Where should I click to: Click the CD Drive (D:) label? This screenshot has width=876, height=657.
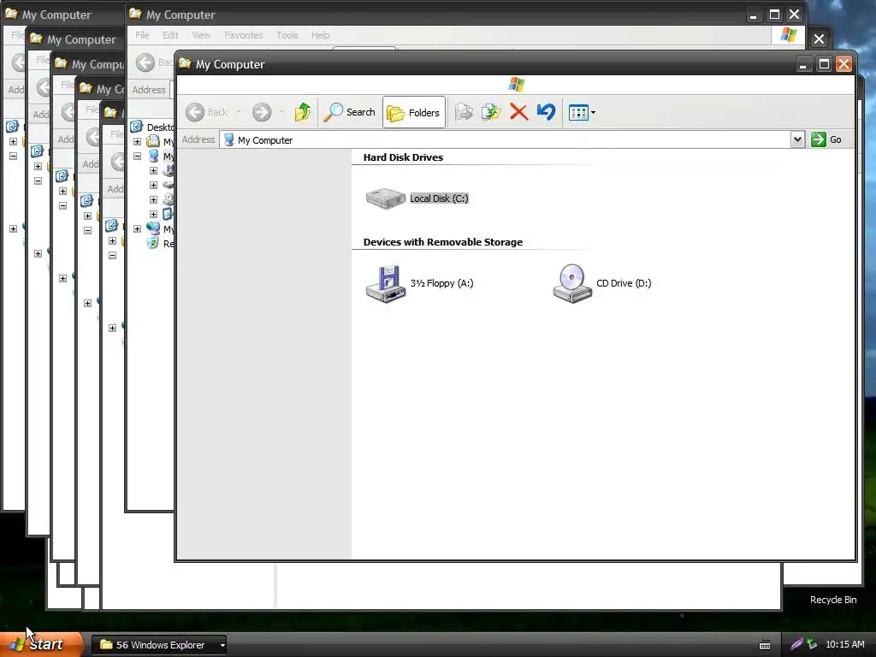pyautogui.click(x=624, y=283)
